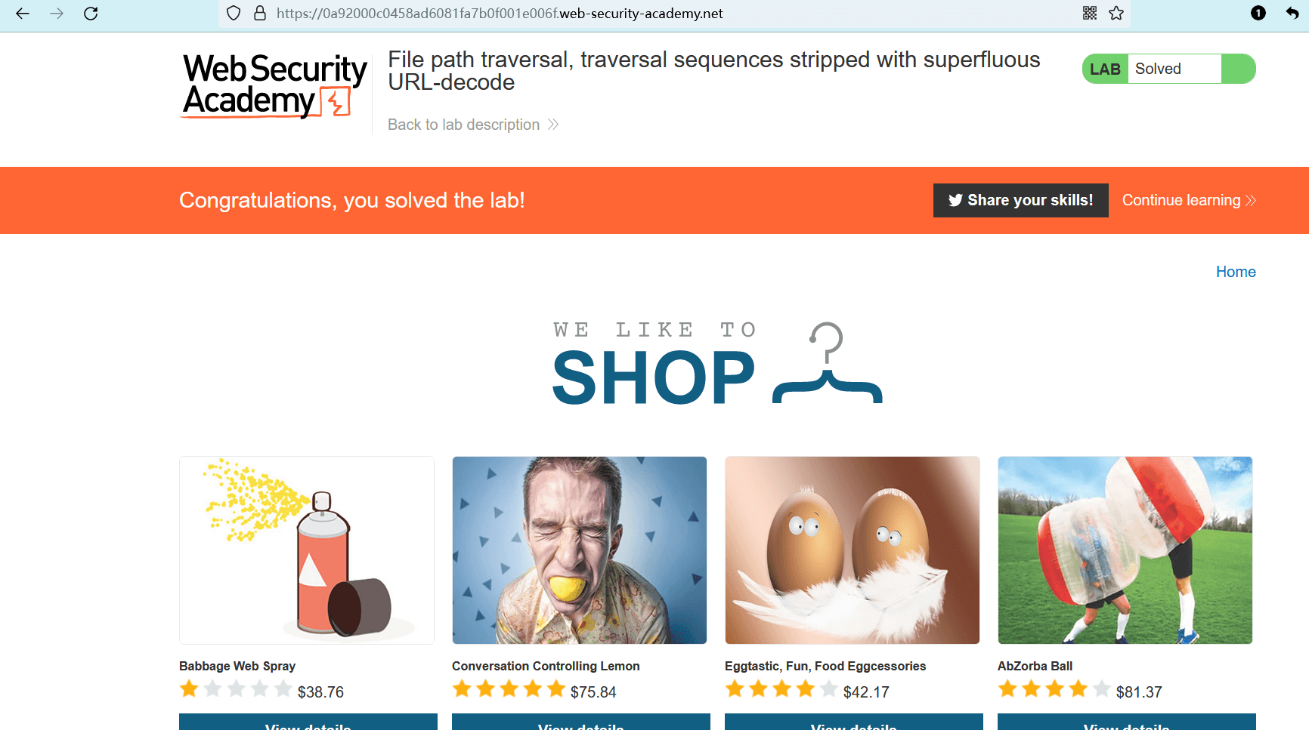
Task: Click the browser back arrow
Action: click(x=23, y=14)
